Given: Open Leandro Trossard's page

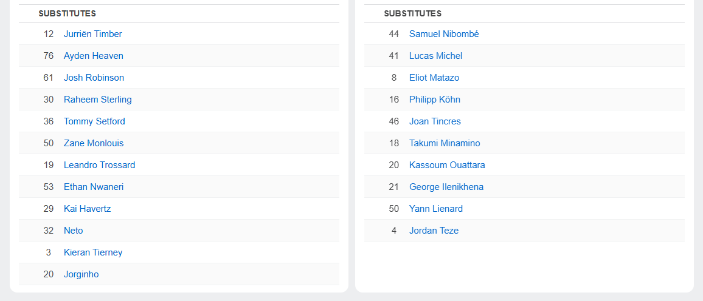Looking at the screenshot, I should click(x=99, y=165).
